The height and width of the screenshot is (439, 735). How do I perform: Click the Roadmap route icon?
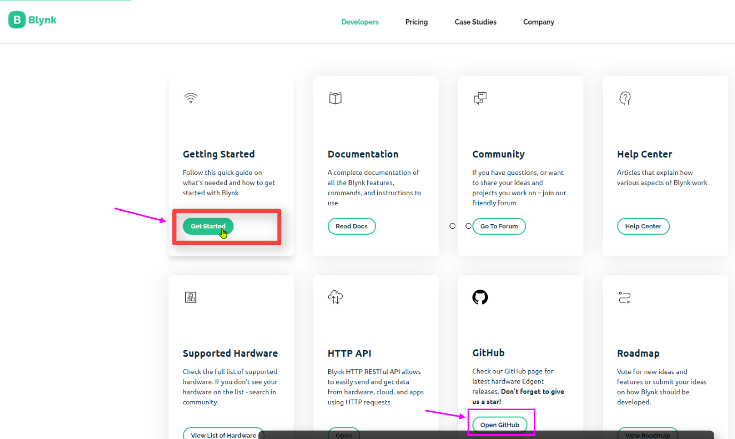(625, 297)
